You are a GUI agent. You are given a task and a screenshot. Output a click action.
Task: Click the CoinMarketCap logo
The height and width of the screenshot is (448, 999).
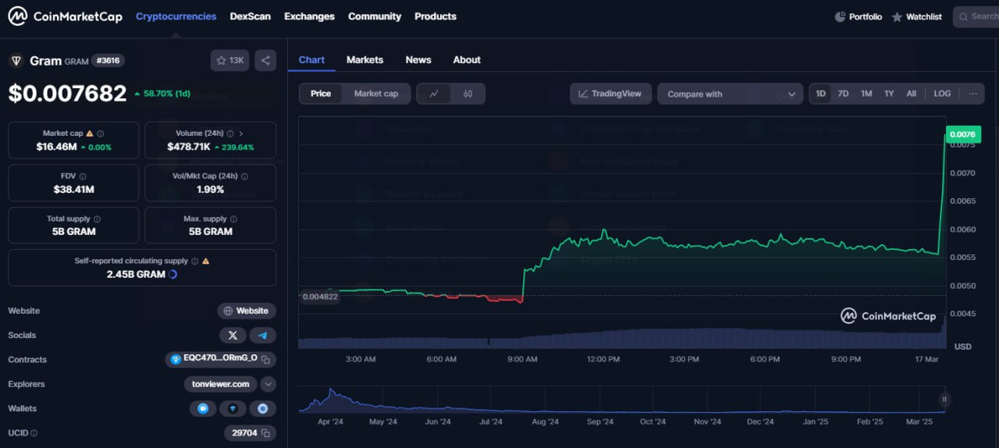(x=65, y=16)
